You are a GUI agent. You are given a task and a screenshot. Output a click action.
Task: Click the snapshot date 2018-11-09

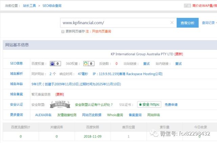92,137
